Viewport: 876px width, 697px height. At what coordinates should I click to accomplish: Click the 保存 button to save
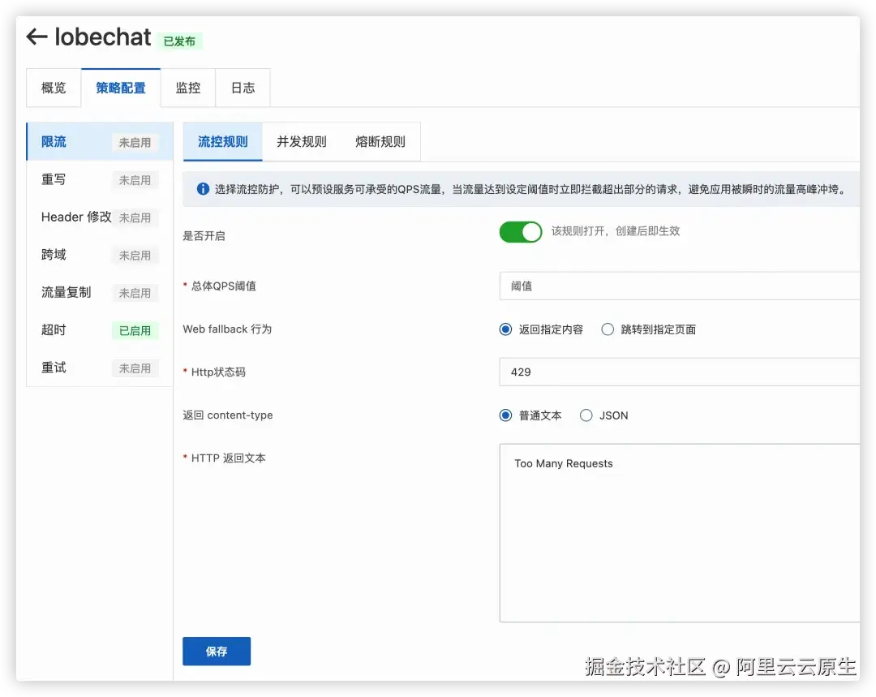[x=216, y=651]
